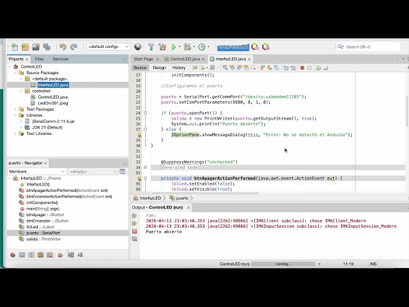Image resolution: width=409 pixels, height=307 pixels.
Task: Click the top Re-run green arrows in Output
Action: coord(134,216)
